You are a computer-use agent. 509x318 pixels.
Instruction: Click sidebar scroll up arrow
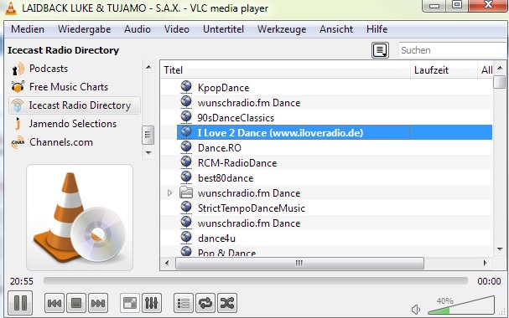point(148,67)
